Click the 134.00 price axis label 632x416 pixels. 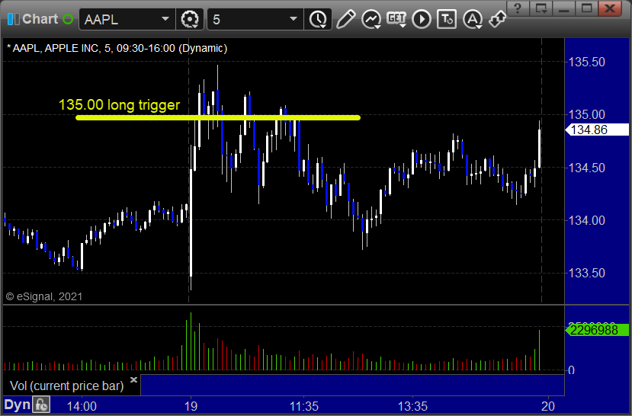click(587, 220)
